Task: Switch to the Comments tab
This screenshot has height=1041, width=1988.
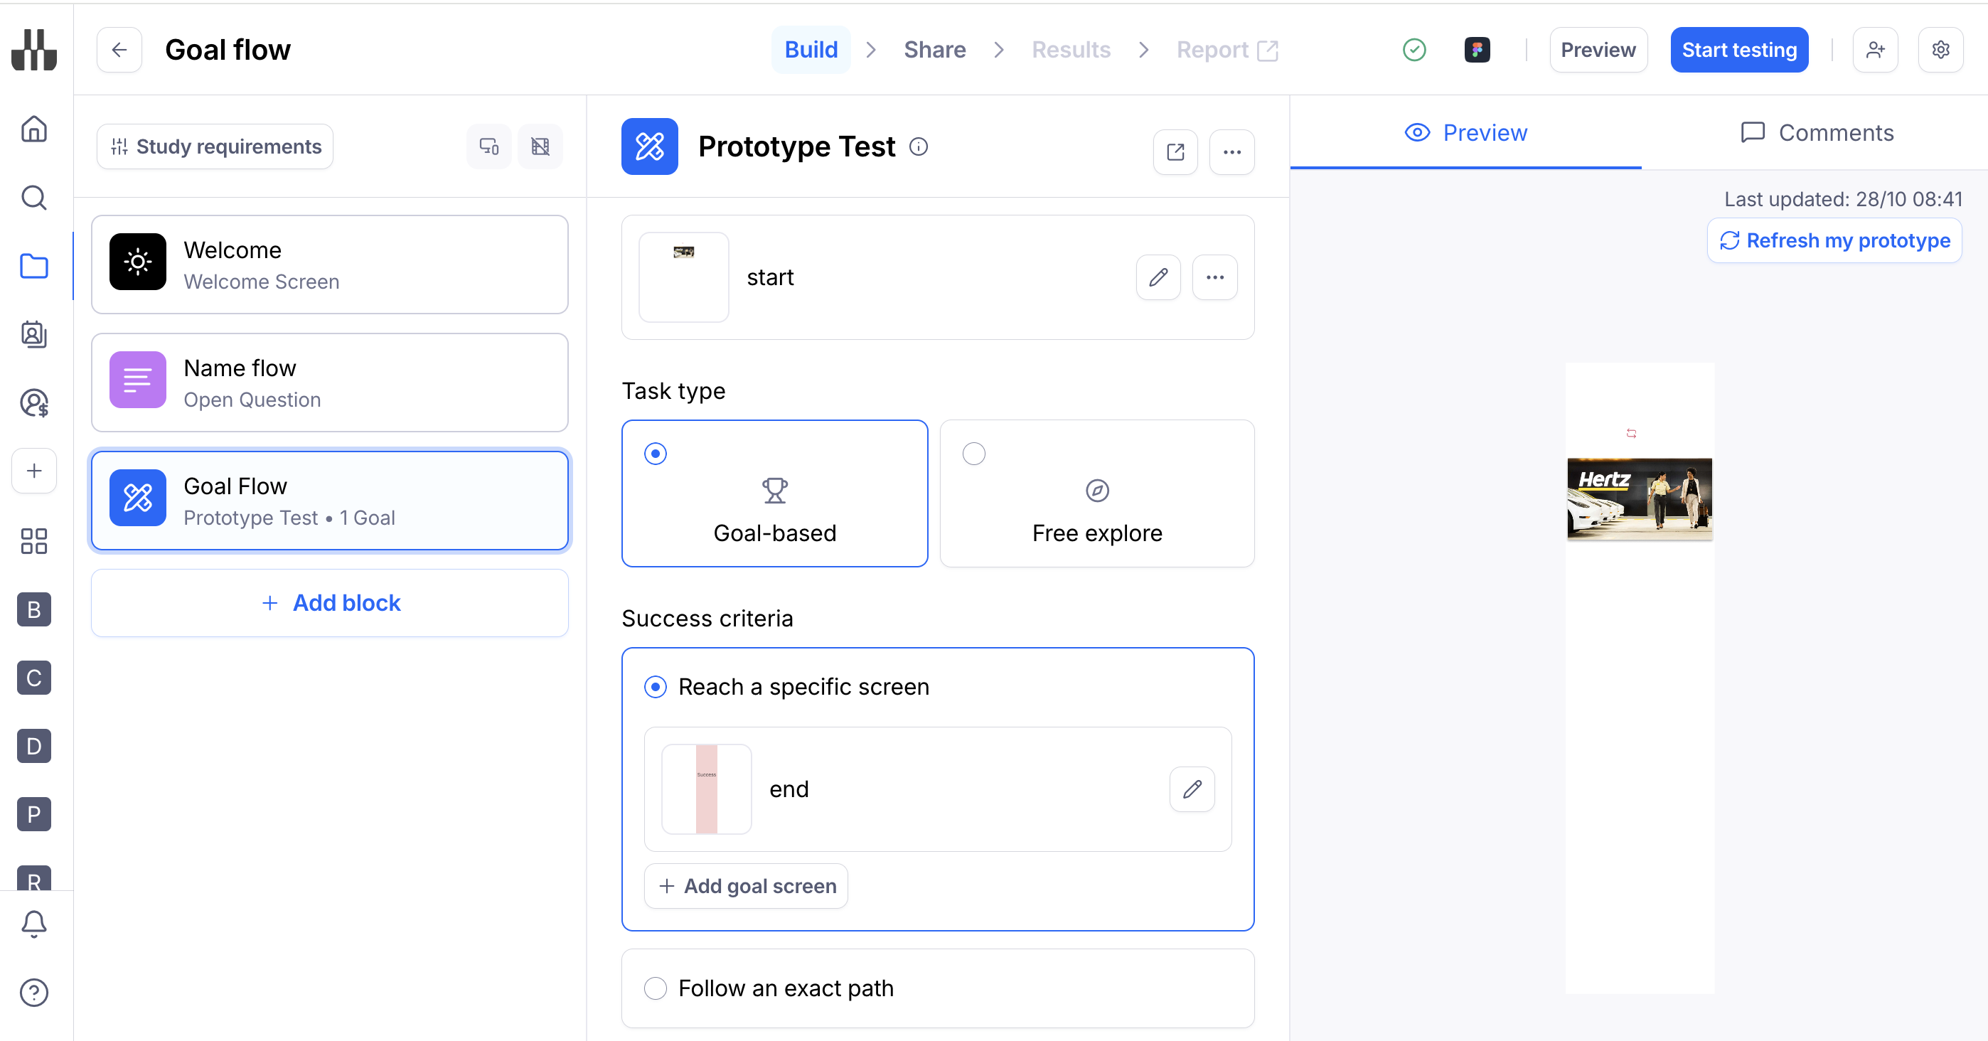Action: coord(1817,133)
